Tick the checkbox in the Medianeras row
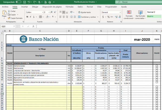162x110 pixels. [x=157, y=68]
